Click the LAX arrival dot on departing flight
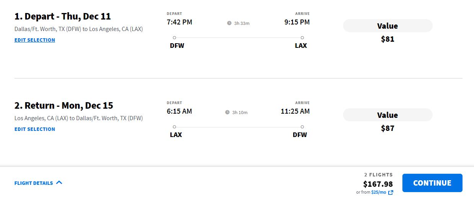Screen dimensions: 474x199 [x=302, y=38]
